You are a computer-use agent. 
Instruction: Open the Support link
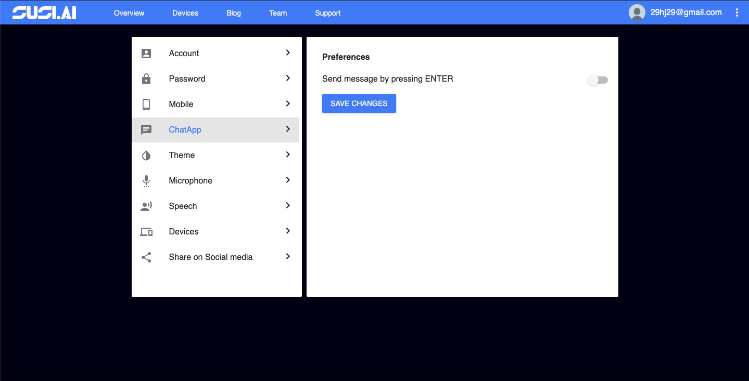327,12
